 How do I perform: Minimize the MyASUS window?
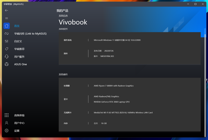[x=188, y=4]
